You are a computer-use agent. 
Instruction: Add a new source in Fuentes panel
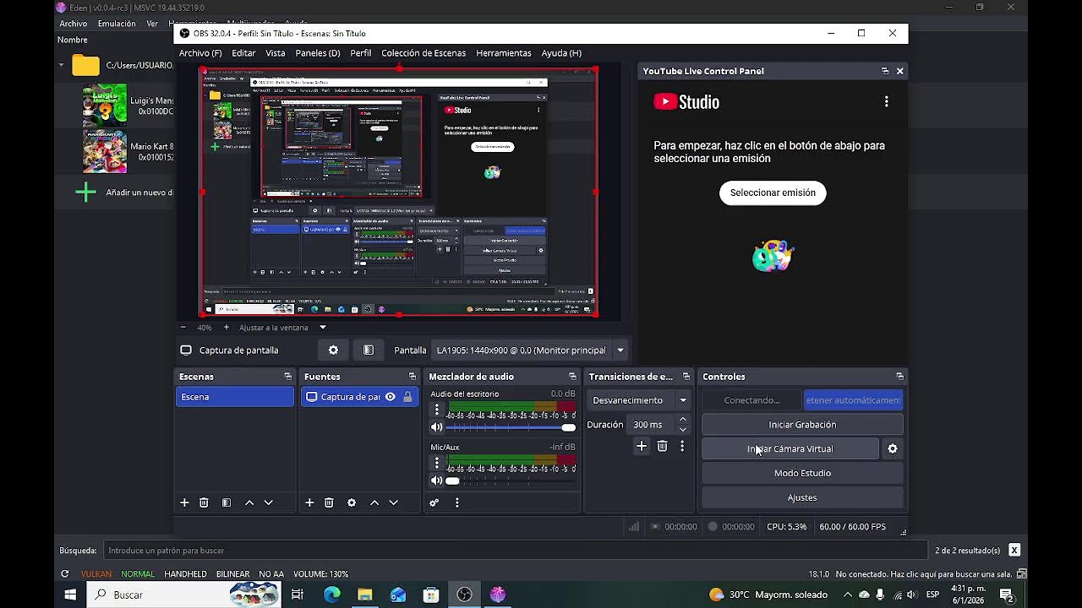click(309, 502)
